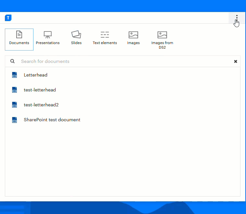Clear the search with the X icon
Screen dimensions: 246x214
coord(236,62)
